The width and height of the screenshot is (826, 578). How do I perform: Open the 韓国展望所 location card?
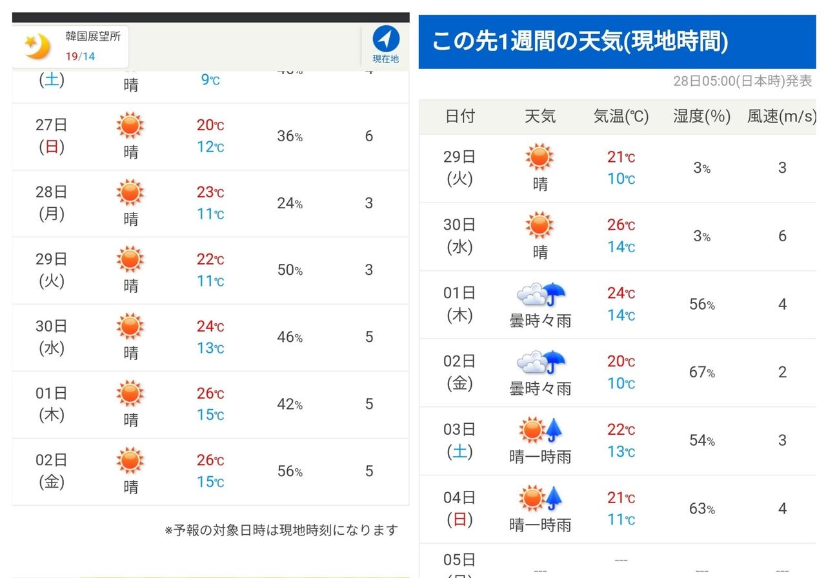(70, 46)
